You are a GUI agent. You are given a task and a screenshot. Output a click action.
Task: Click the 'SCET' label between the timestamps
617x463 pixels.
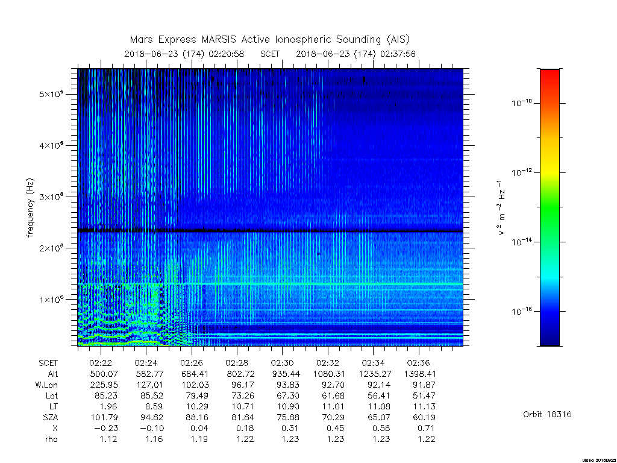270,54
